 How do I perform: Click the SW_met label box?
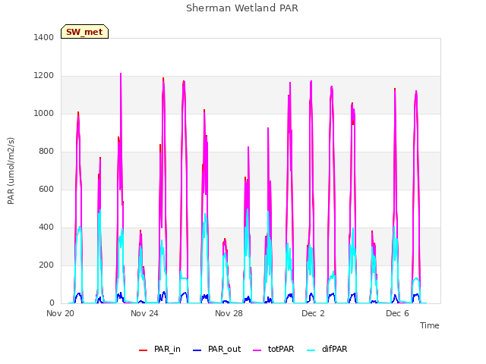[x=84, y=32]
